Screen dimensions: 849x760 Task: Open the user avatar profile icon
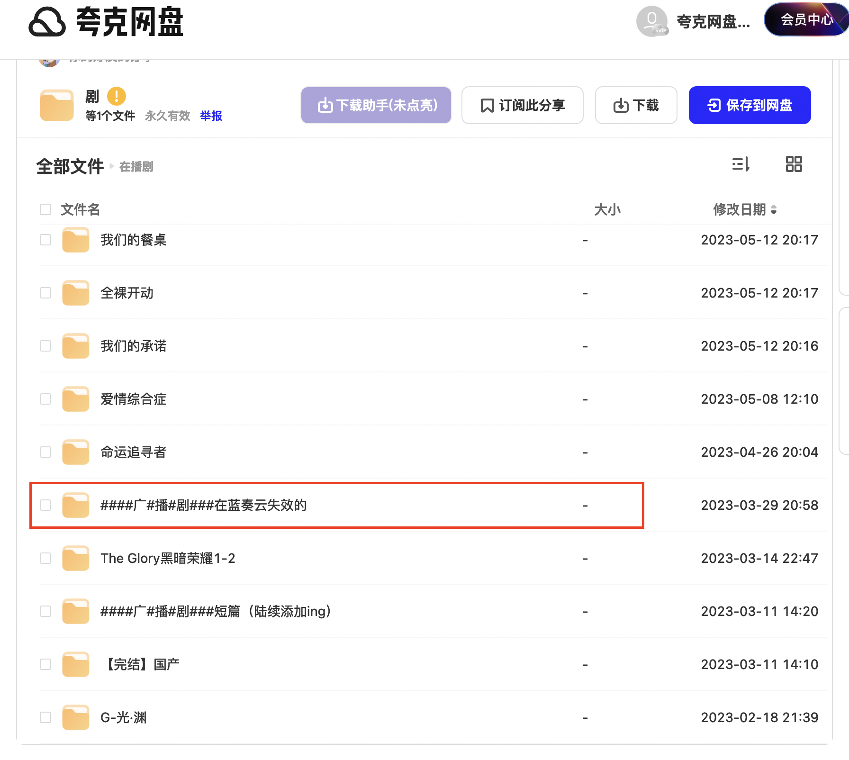(651, 21)
